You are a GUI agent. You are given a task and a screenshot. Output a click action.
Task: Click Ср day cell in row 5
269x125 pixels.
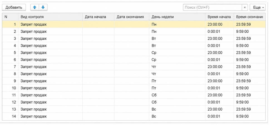tap(177, 53)
